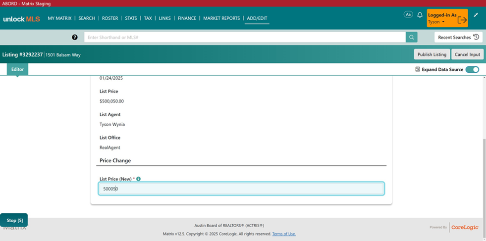
Task: Open the FINANCE menu
Action: (187, 18)
